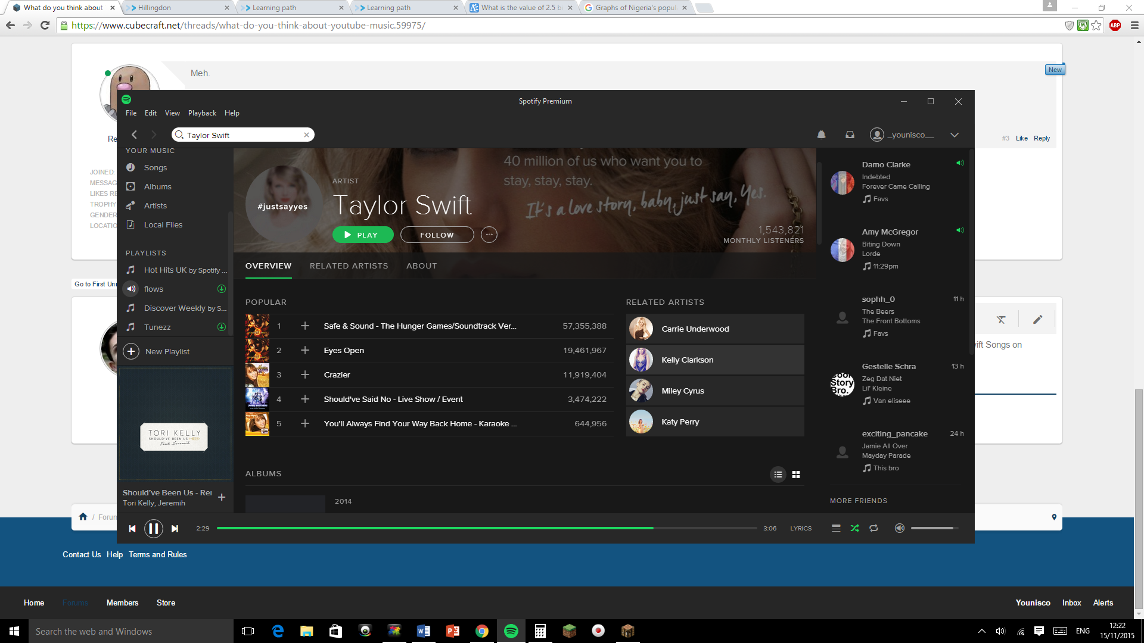1144x643 pixels.
Task: Add Crazier to your music
Action: coord(305,374)
